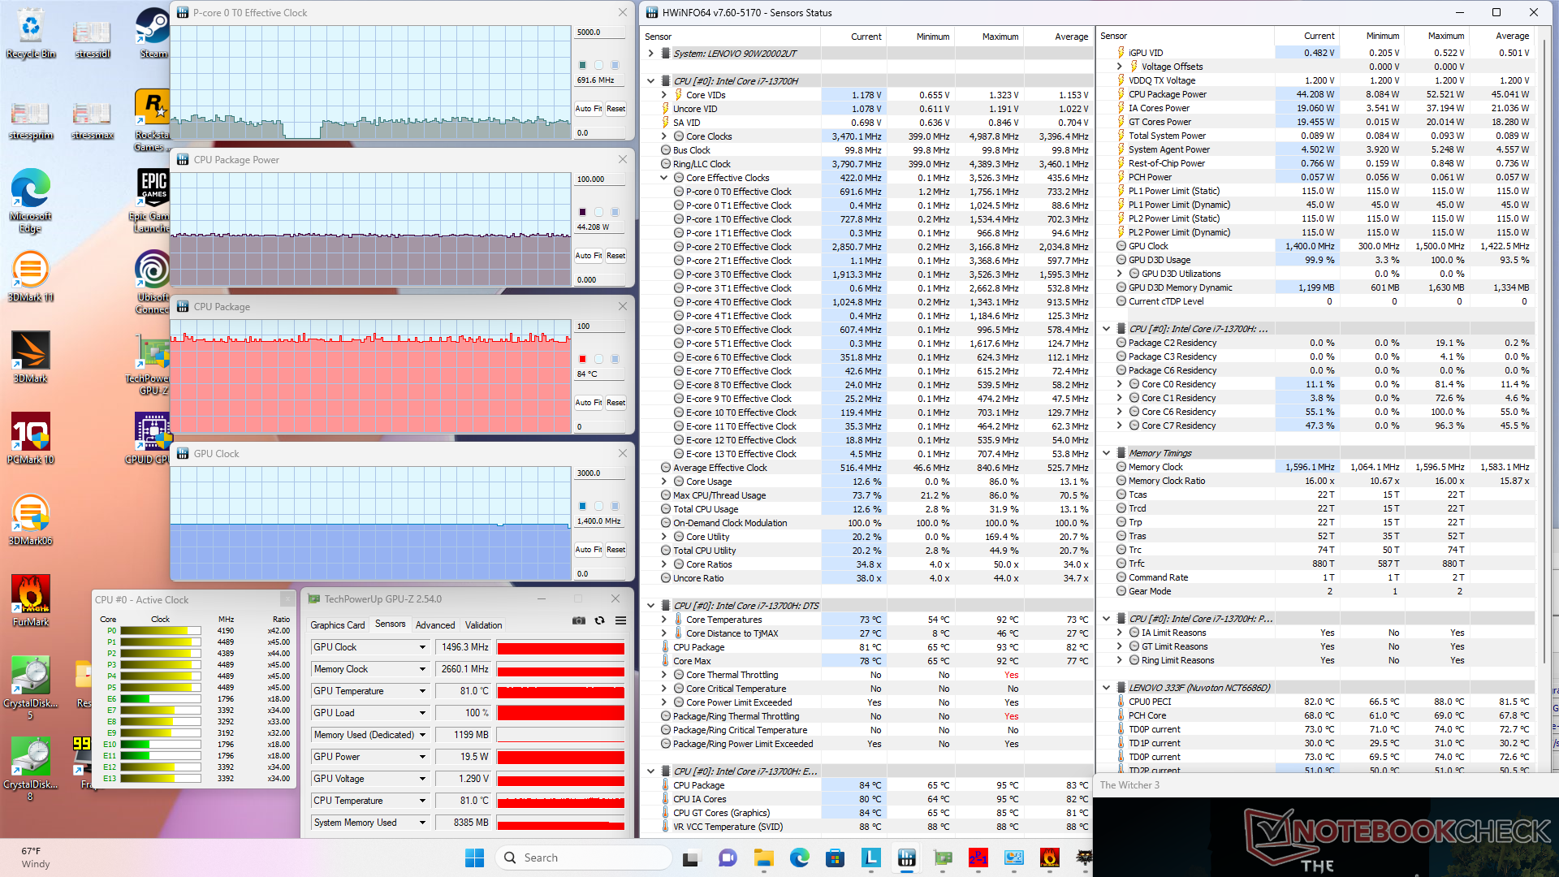Collapse Memory Timings section
Image resolution: width=1559 pixels, height=877 pixels.
click(x=1106, y=453)
